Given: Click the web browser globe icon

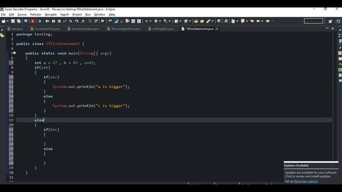Looking at the screenshot, I should [219, 21].
